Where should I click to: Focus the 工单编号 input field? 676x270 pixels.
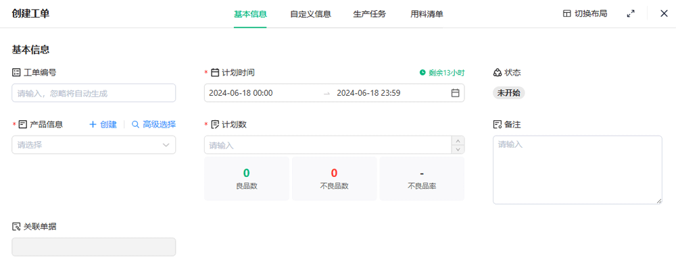(93, 92)
